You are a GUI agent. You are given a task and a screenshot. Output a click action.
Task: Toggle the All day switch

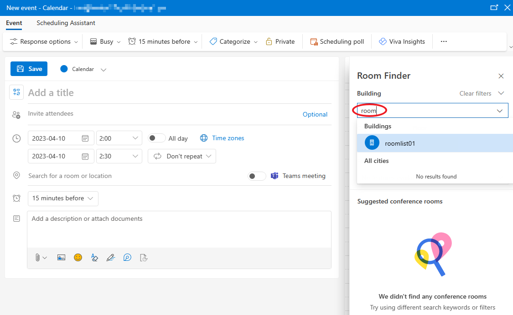pos(156,137)
